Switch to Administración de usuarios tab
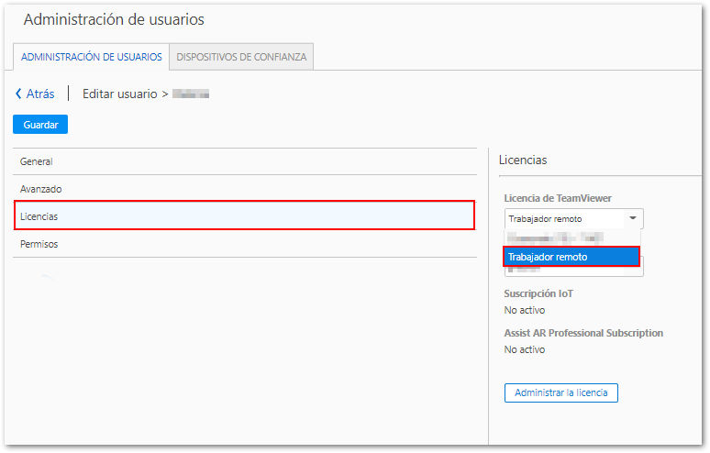 pos(92,57)
